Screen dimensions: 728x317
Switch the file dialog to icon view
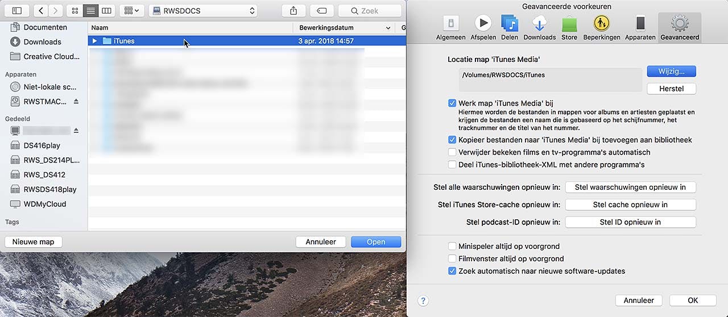point(75,10)
